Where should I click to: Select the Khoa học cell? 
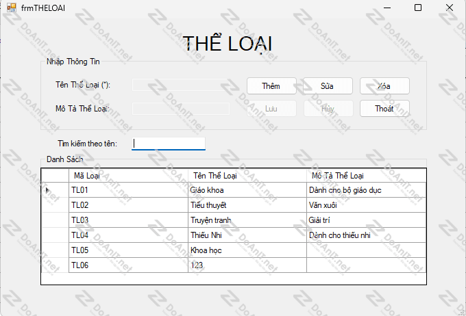[x=247, y=250]
